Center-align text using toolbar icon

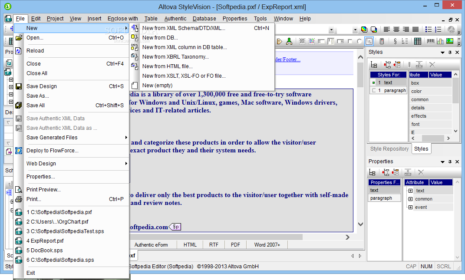pyautogui.click(x=396, y=30)
